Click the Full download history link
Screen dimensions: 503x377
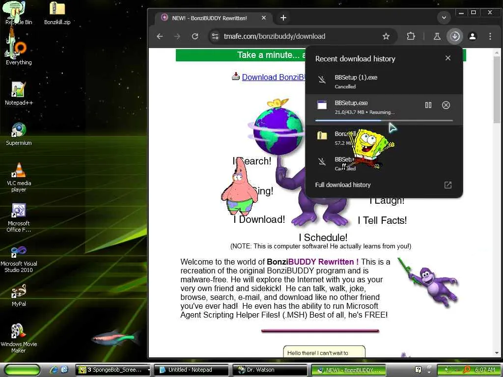click(x=342, y=185)
